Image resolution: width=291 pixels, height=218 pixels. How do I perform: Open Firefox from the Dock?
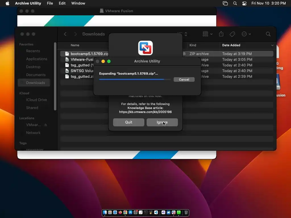[120, 212]
